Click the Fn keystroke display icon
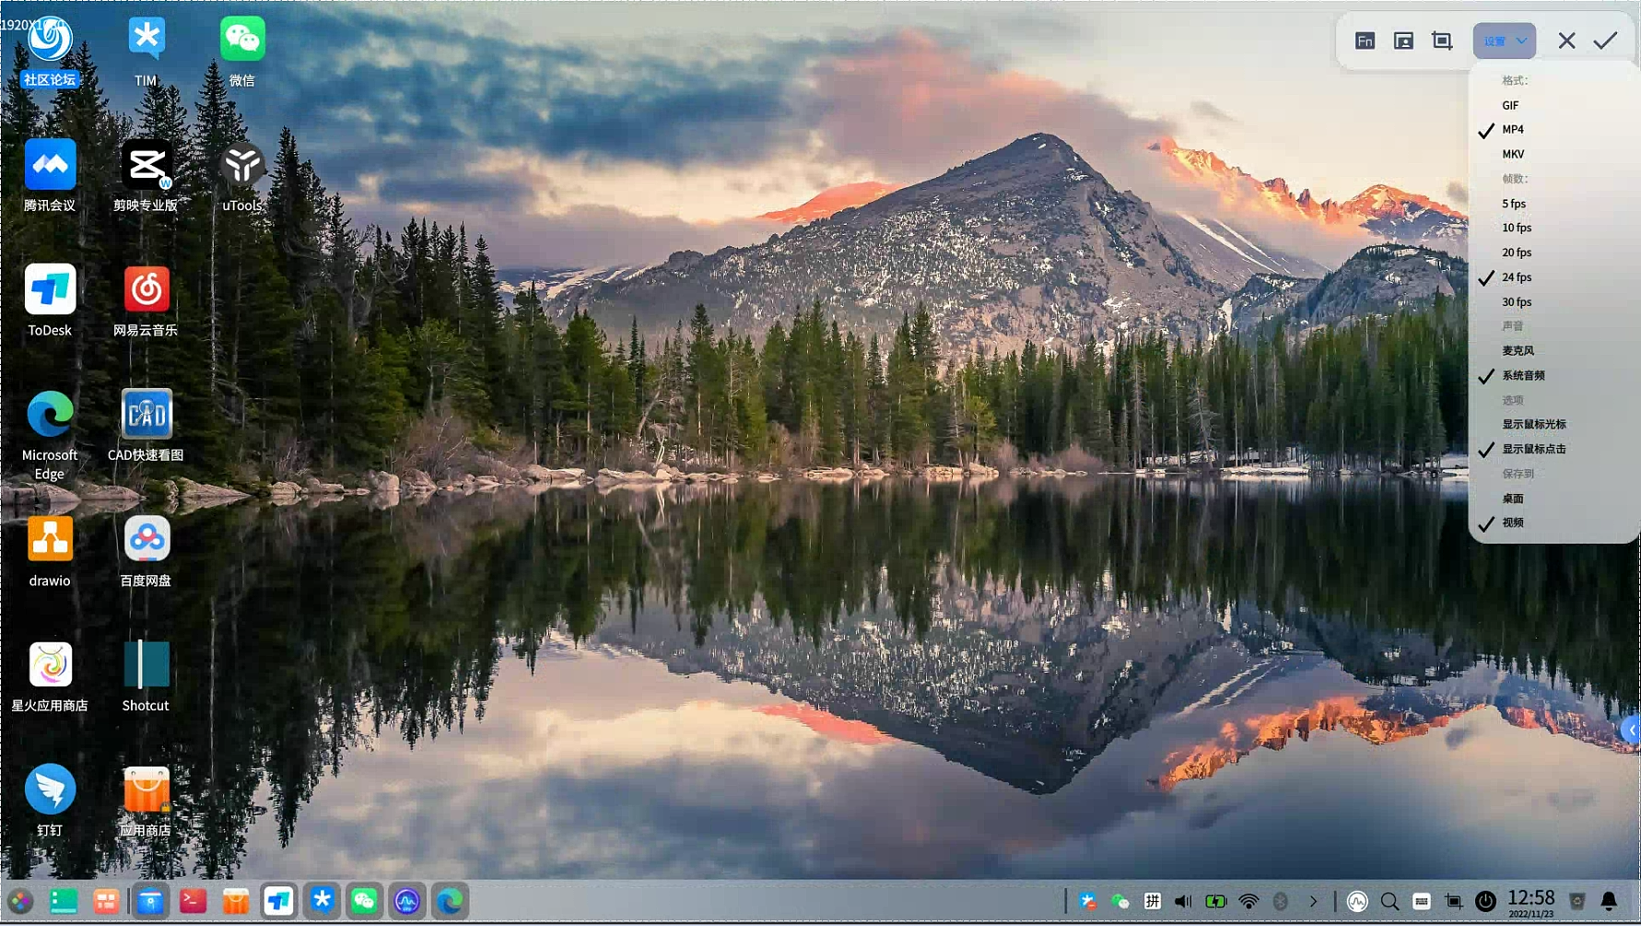Viewport: 1641px width, 926px height. [1365, 41]
